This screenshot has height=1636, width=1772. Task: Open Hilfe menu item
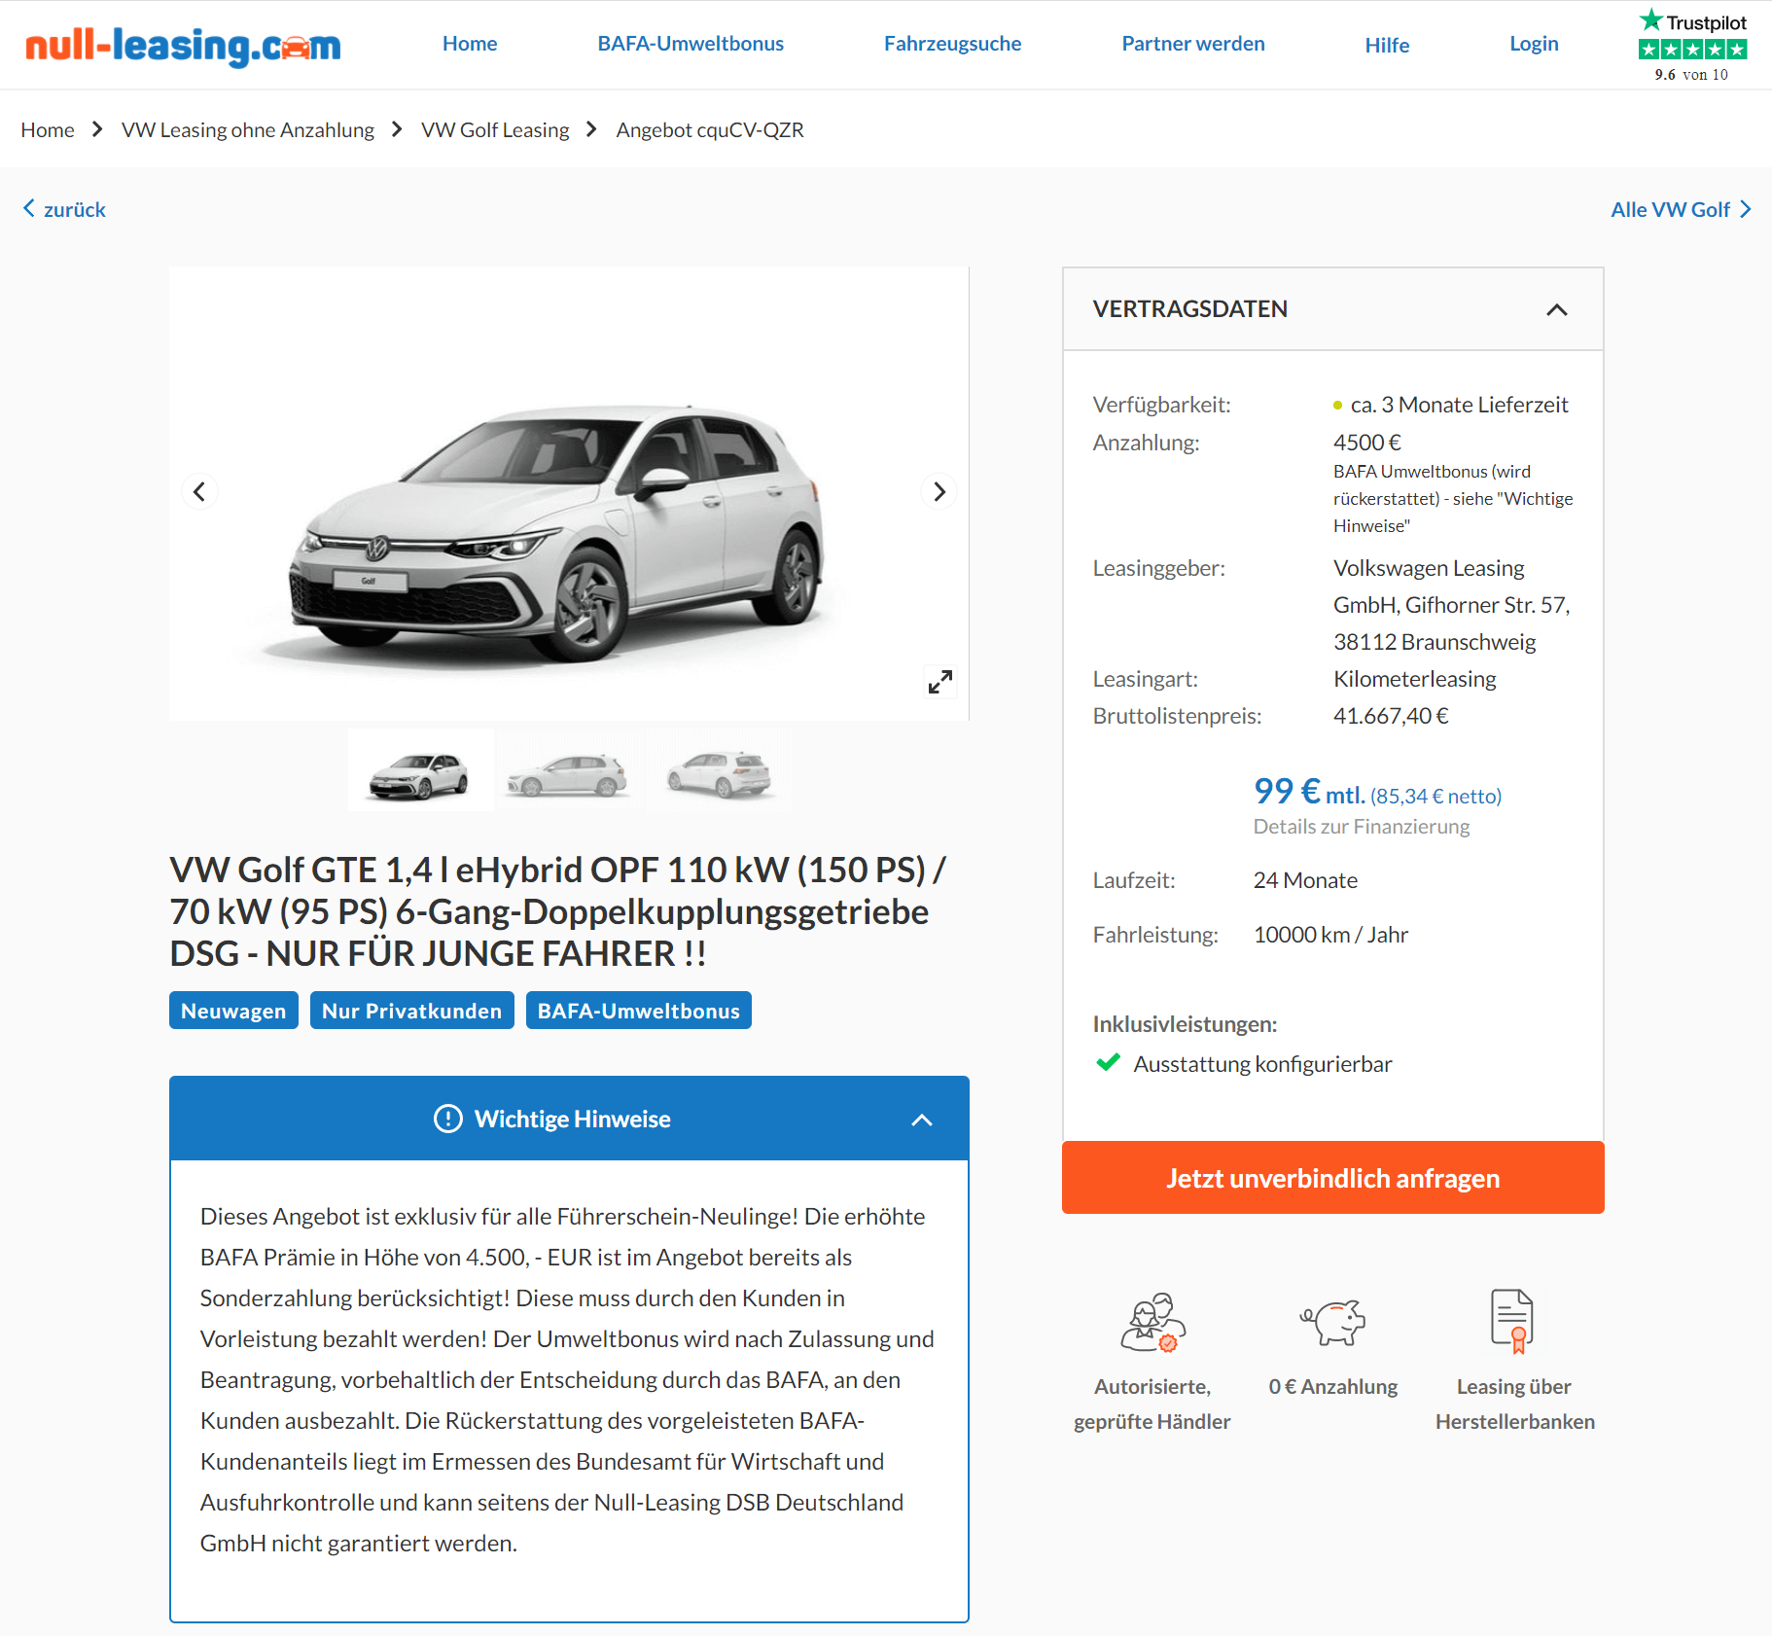(1387, 45)
